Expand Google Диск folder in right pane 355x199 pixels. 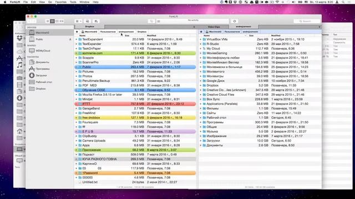[201, 81]
